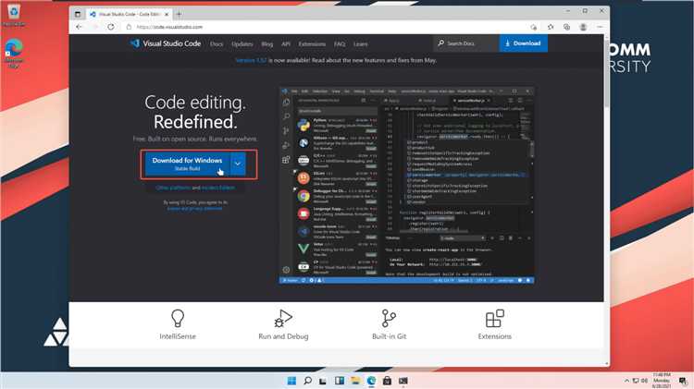This screenshot has height=389, width=694.
Task: Open the tab actions menu icon
Action: click(78, 14)
